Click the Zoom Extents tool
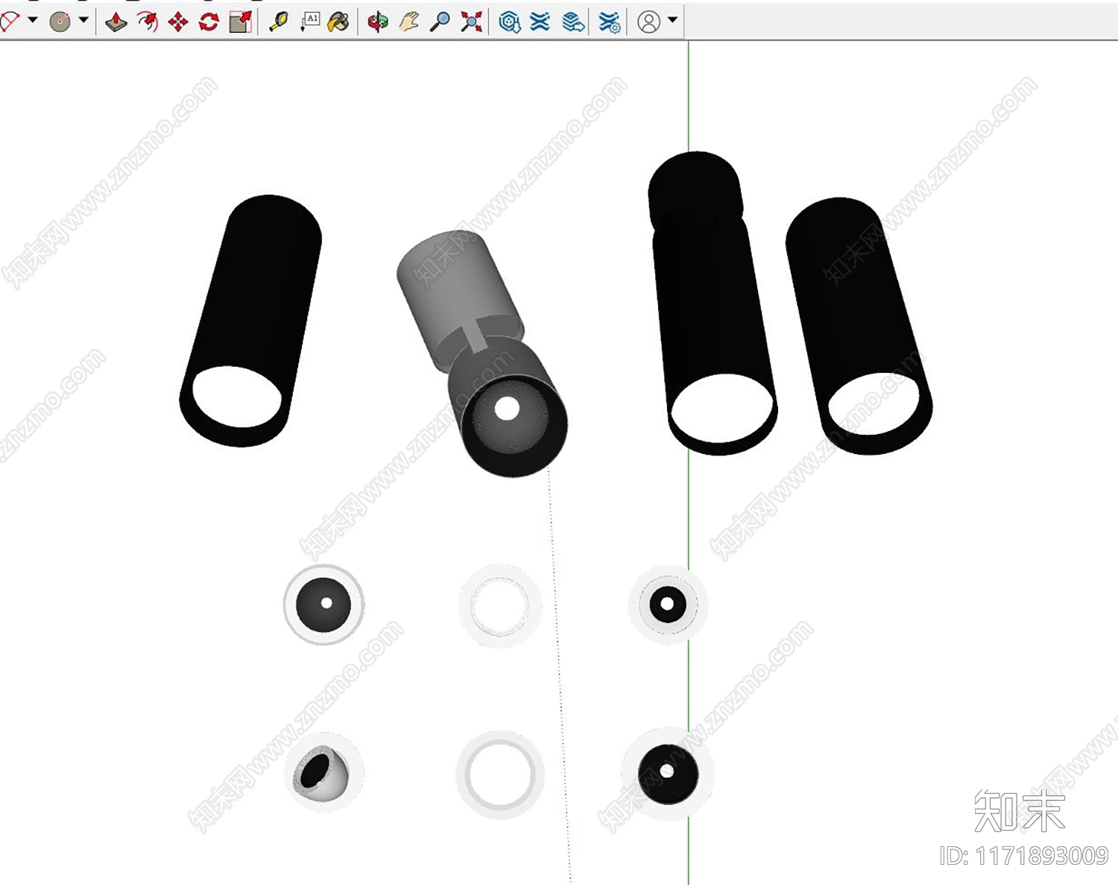This screenshot has width=1118, height=885. [471, 22]
